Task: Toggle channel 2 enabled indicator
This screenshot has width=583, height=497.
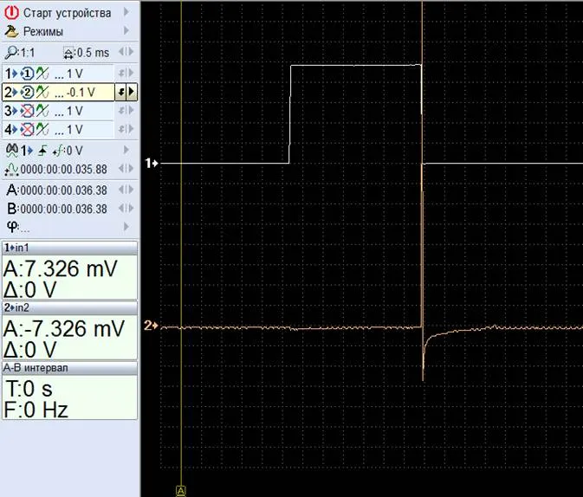Action: pos(27,92)
